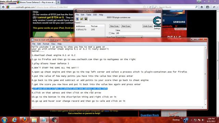
Task: Switch to Notepad on the taskbar
Action: 44,120
